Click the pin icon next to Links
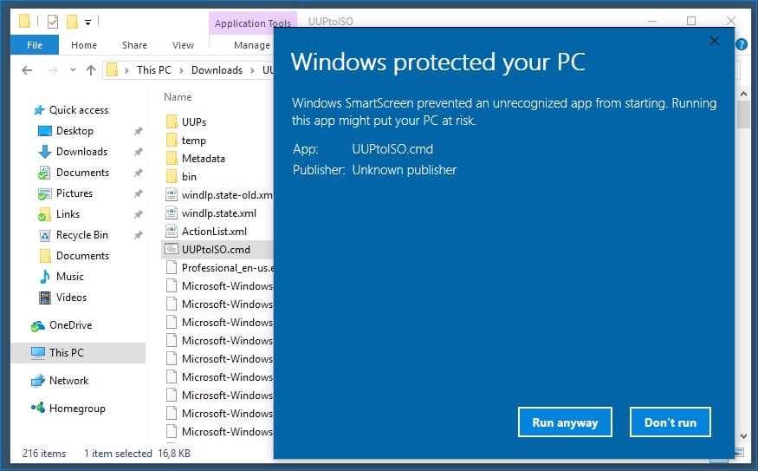The height and width of the screenshot is (471, 758). point(139,214)
